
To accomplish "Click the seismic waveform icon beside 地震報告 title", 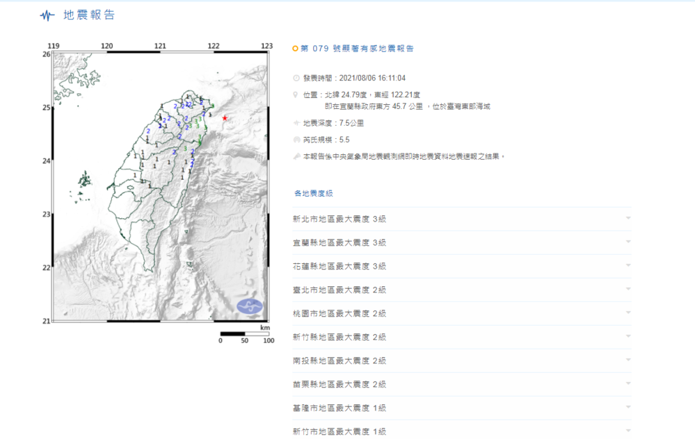I will (x=45, y=13).
